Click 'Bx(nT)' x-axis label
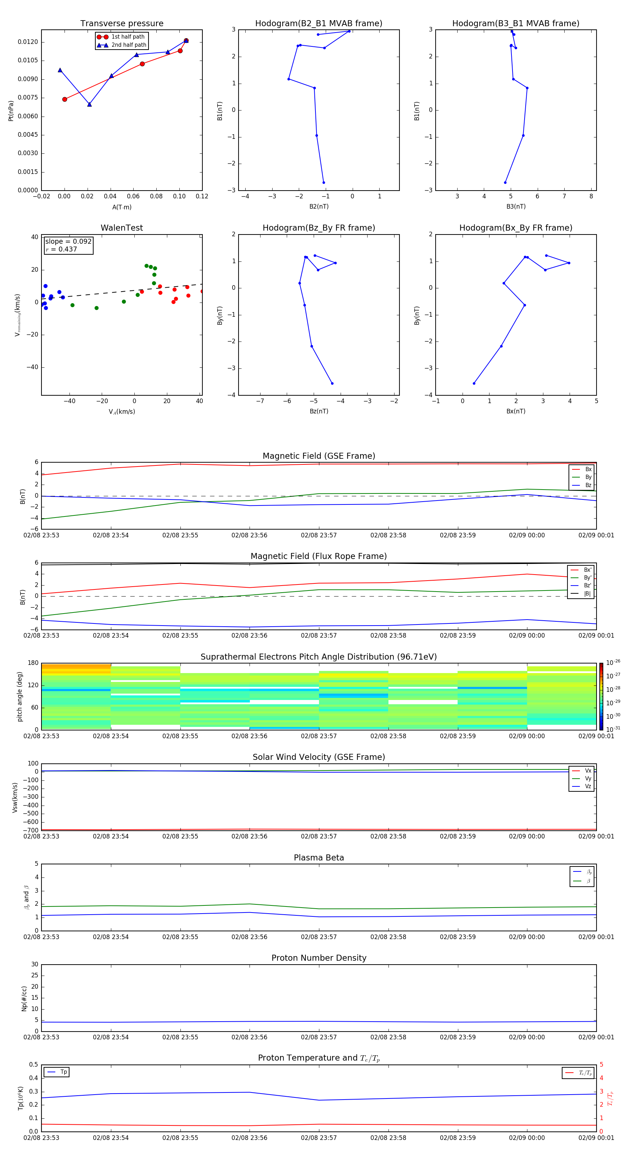 [516, 411]
